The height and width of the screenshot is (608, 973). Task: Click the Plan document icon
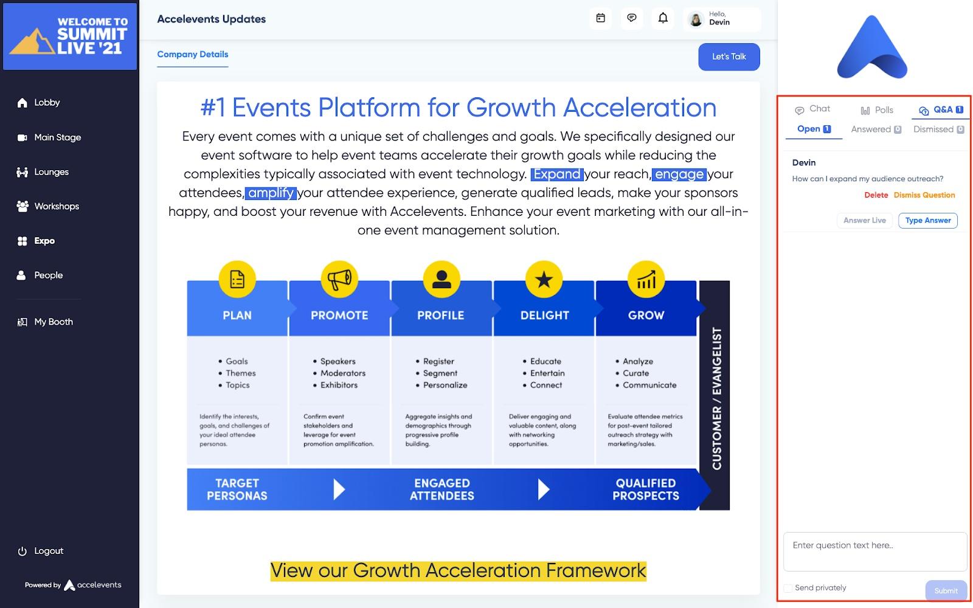point(237,279)
